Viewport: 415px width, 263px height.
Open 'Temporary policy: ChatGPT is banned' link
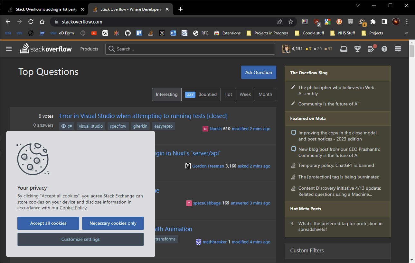click(x=336, y=165)
